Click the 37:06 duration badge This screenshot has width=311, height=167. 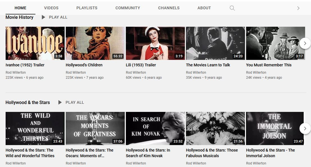click(x=118, y=141)
